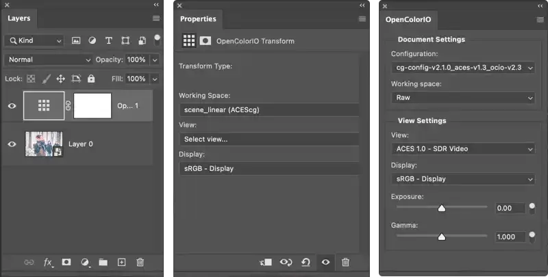Open layer style fx menu
Viewport: 548px width, 277px height.
point(48,263)
